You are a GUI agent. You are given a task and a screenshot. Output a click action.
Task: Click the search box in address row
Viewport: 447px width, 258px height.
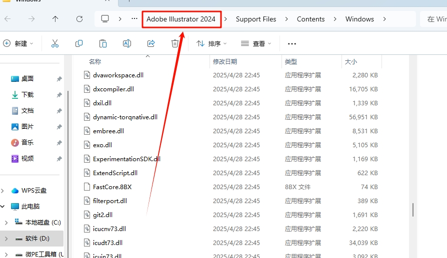pyautogui.click(x=433, y=19)
